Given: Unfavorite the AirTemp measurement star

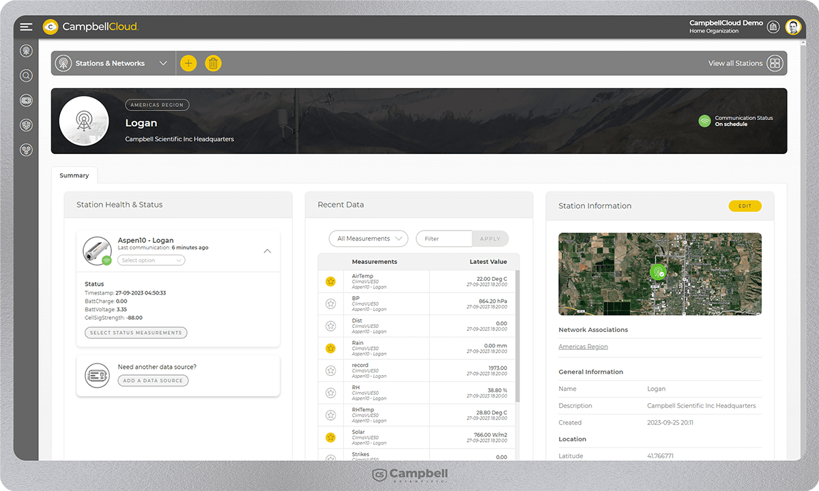Looking at the screenshot, I should point(330,281).
